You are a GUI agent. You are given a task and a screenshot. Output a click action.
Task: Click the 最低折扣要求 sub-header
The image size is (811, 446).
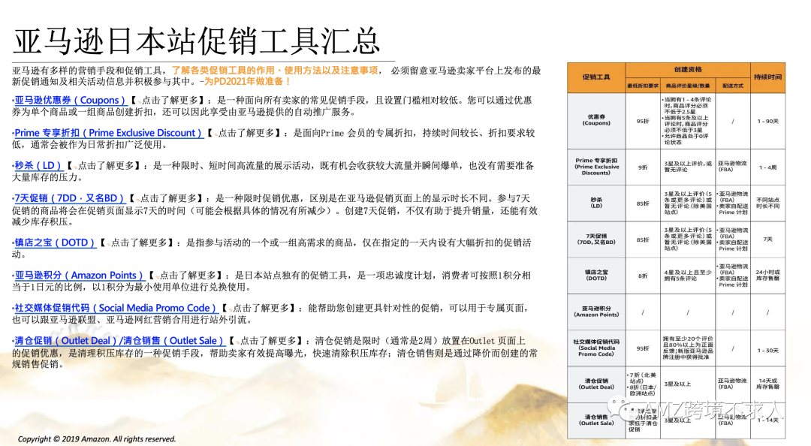click(x=642, y=86)
